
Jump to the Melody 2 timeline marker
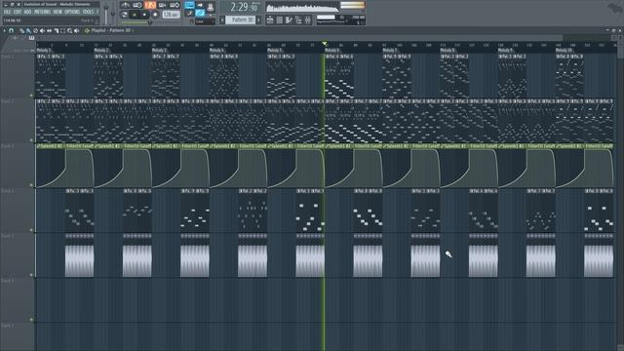[x=101, y=51]
